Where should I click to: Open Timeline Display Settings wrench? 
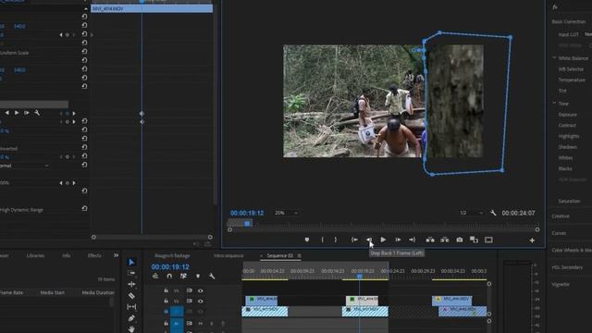click(x=212, y=276)
